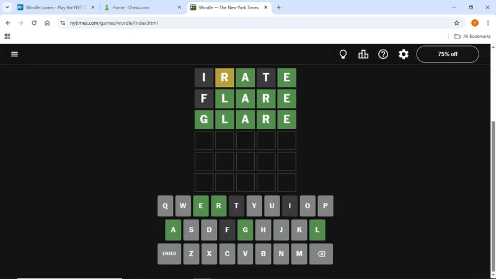Tap the B key on the keyboard
This screenshot has height=279, width=496.
click(263, 254)
